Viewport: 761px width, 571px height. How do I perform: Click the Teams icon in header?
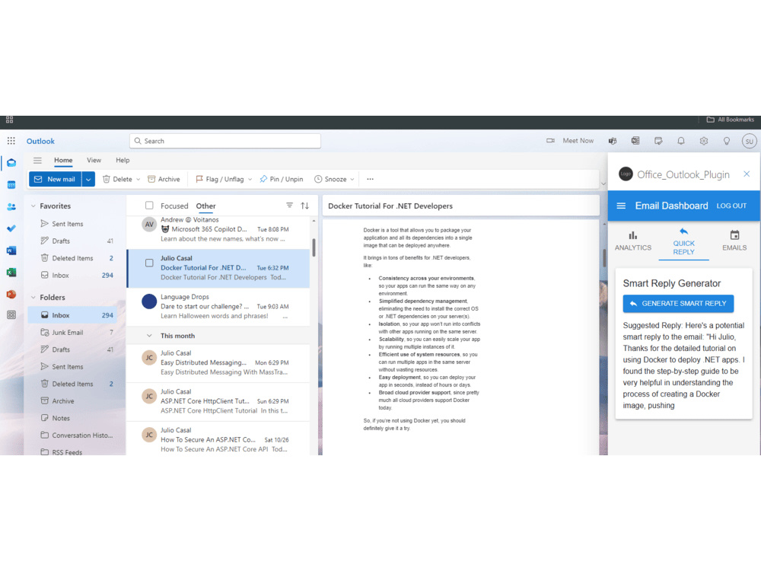613,141
